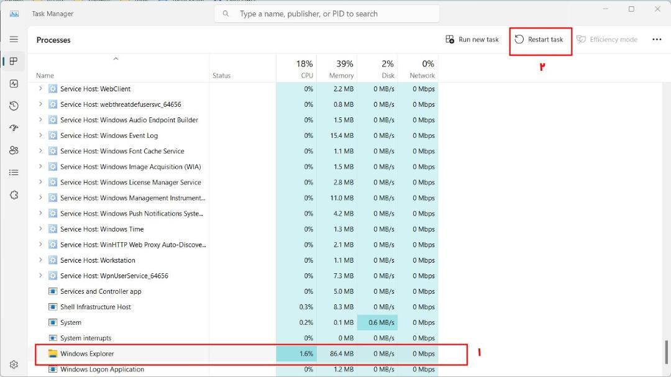The image size is (671, 377).
Task: Click the Service Host: Windows Time gear icon
Action: click(x=53, y=229)
